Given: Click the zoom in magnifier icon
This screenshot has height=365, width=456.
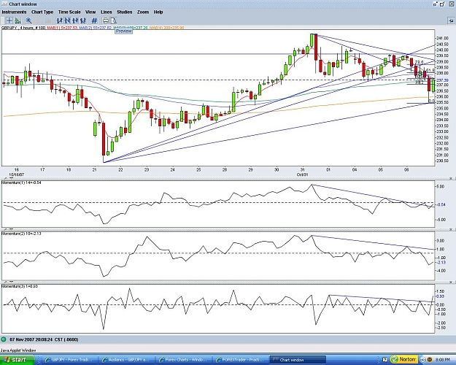Looking at the screenshot, I should click(x=28, y=20).
